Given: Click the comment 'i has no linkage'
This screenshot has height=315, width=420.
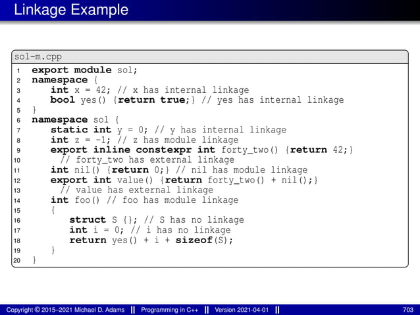Looking at the screenshot, I should click(180, 230).
